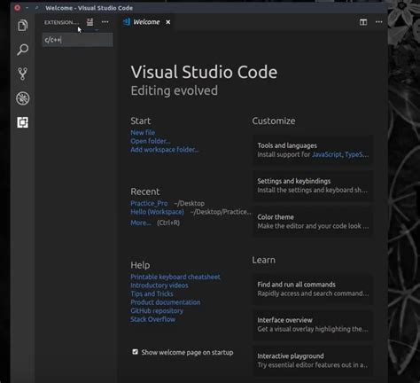Open the Search view in activity bar

23,50
